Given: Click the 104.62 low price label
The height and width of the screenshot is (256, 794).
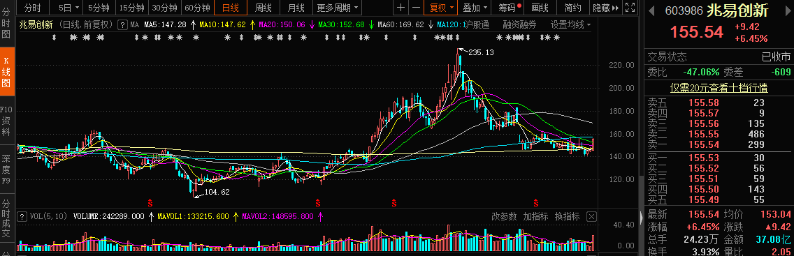Looking at the screenshot, I should [218, 192].
